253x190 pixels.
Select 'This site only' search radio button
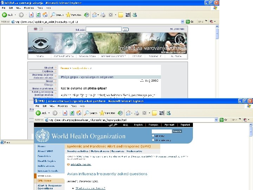click(153, 140)
